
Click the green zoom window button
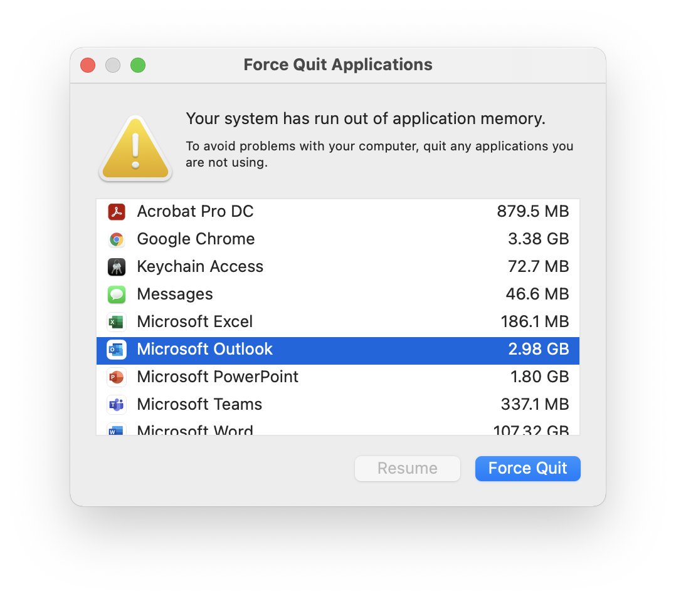click(x=138, y=65)
